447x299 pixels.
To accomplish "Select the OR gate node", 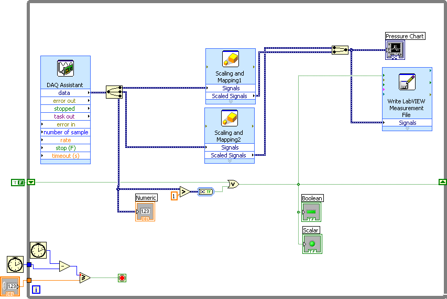I will (x=233, y=184).
